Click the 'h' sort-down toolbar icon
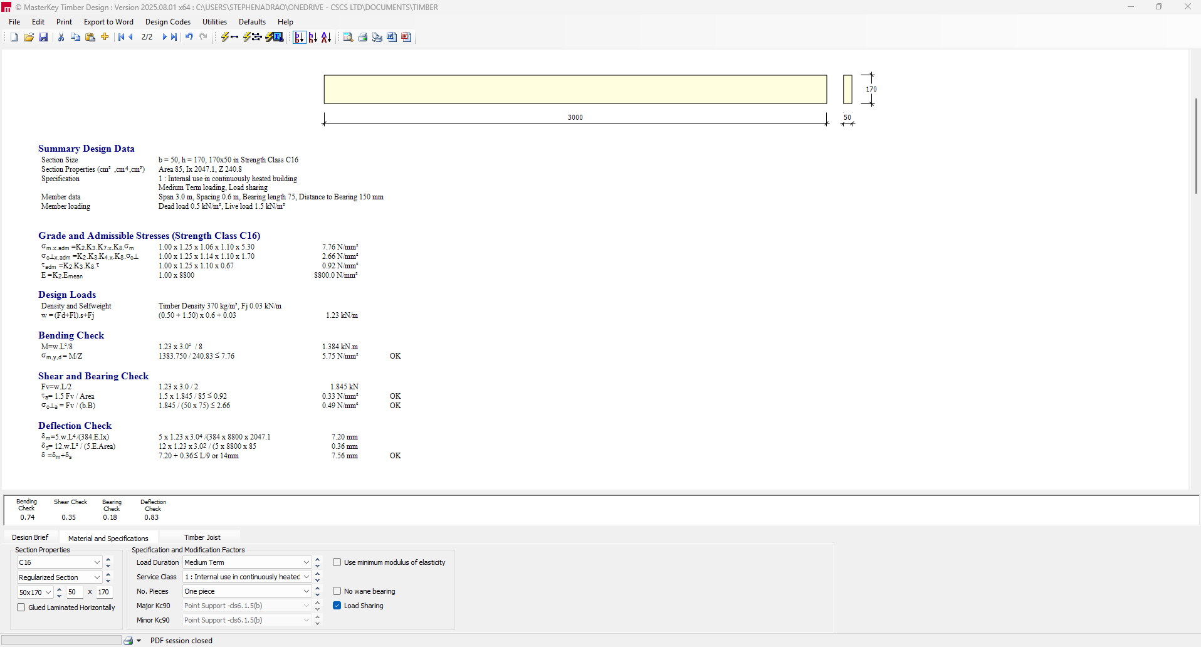 (313, 37)
